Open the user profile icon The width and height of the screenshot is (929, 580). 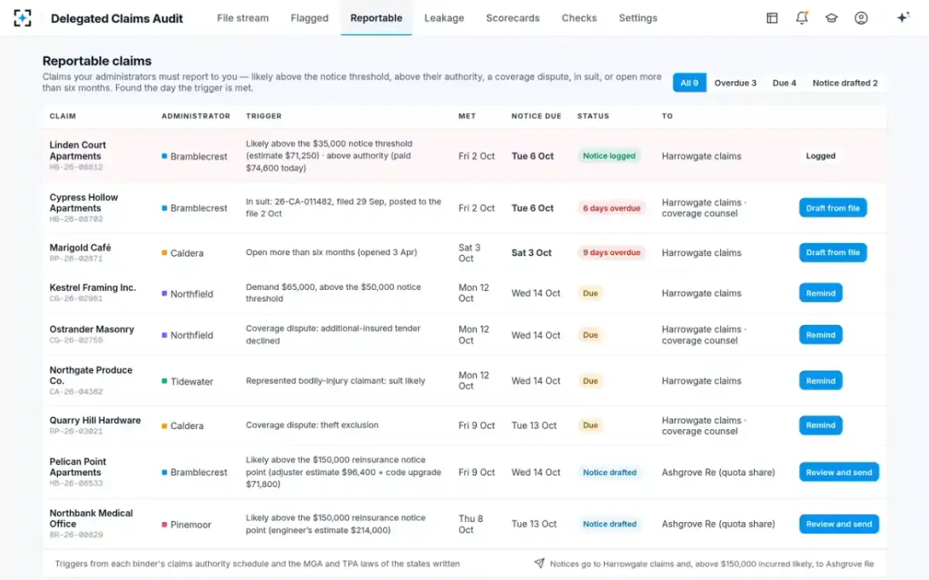(861, 18)
